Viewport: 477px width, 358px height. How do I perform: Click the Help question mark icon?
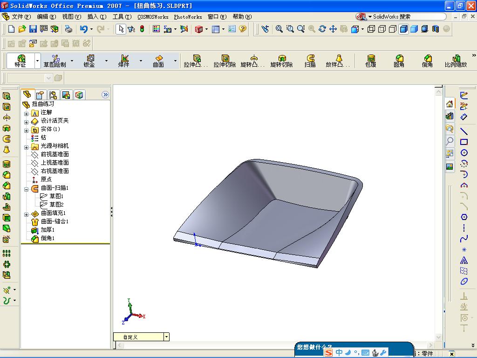coord(243,29)
